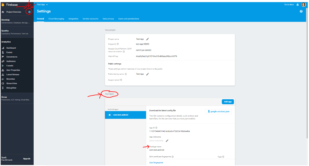Expand the Develop section
The image size is (309, 166).
(17, 21)
